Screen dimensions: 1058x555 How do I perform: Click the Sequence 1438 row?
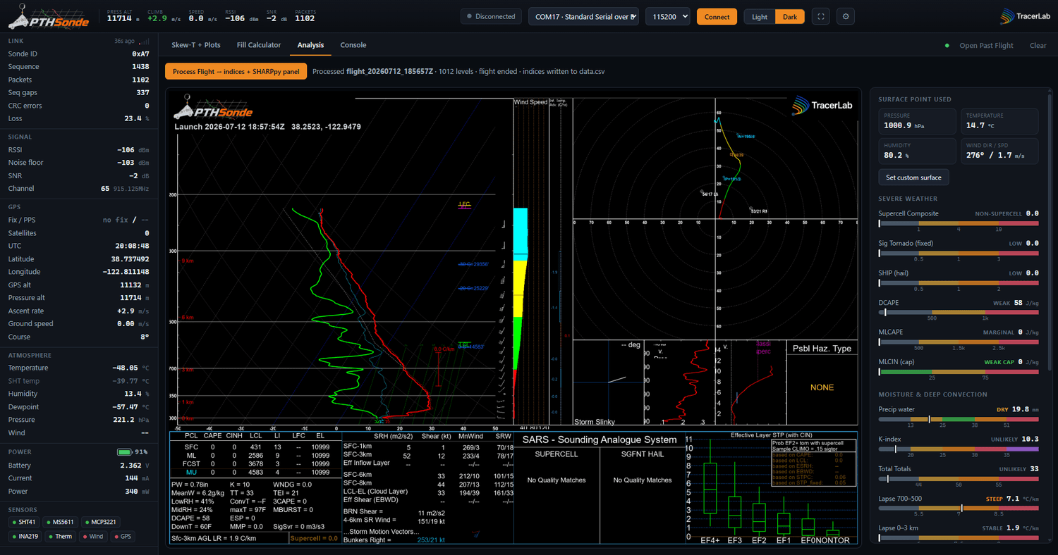coord(78,67)
